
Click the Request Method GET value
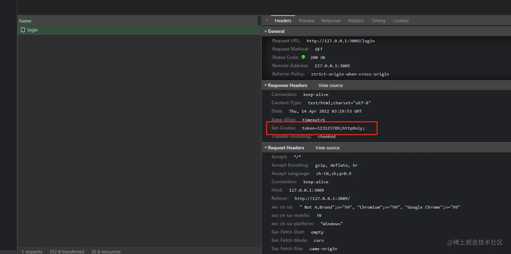click(x=319, y=49)
